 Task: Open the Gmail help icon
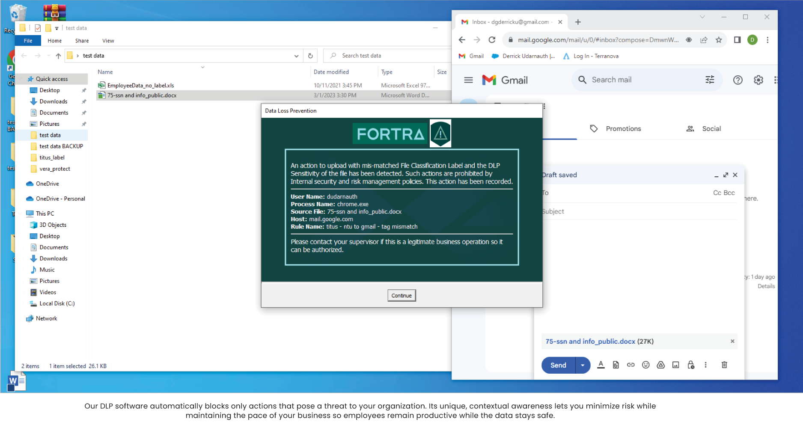[x=738, y=80]
